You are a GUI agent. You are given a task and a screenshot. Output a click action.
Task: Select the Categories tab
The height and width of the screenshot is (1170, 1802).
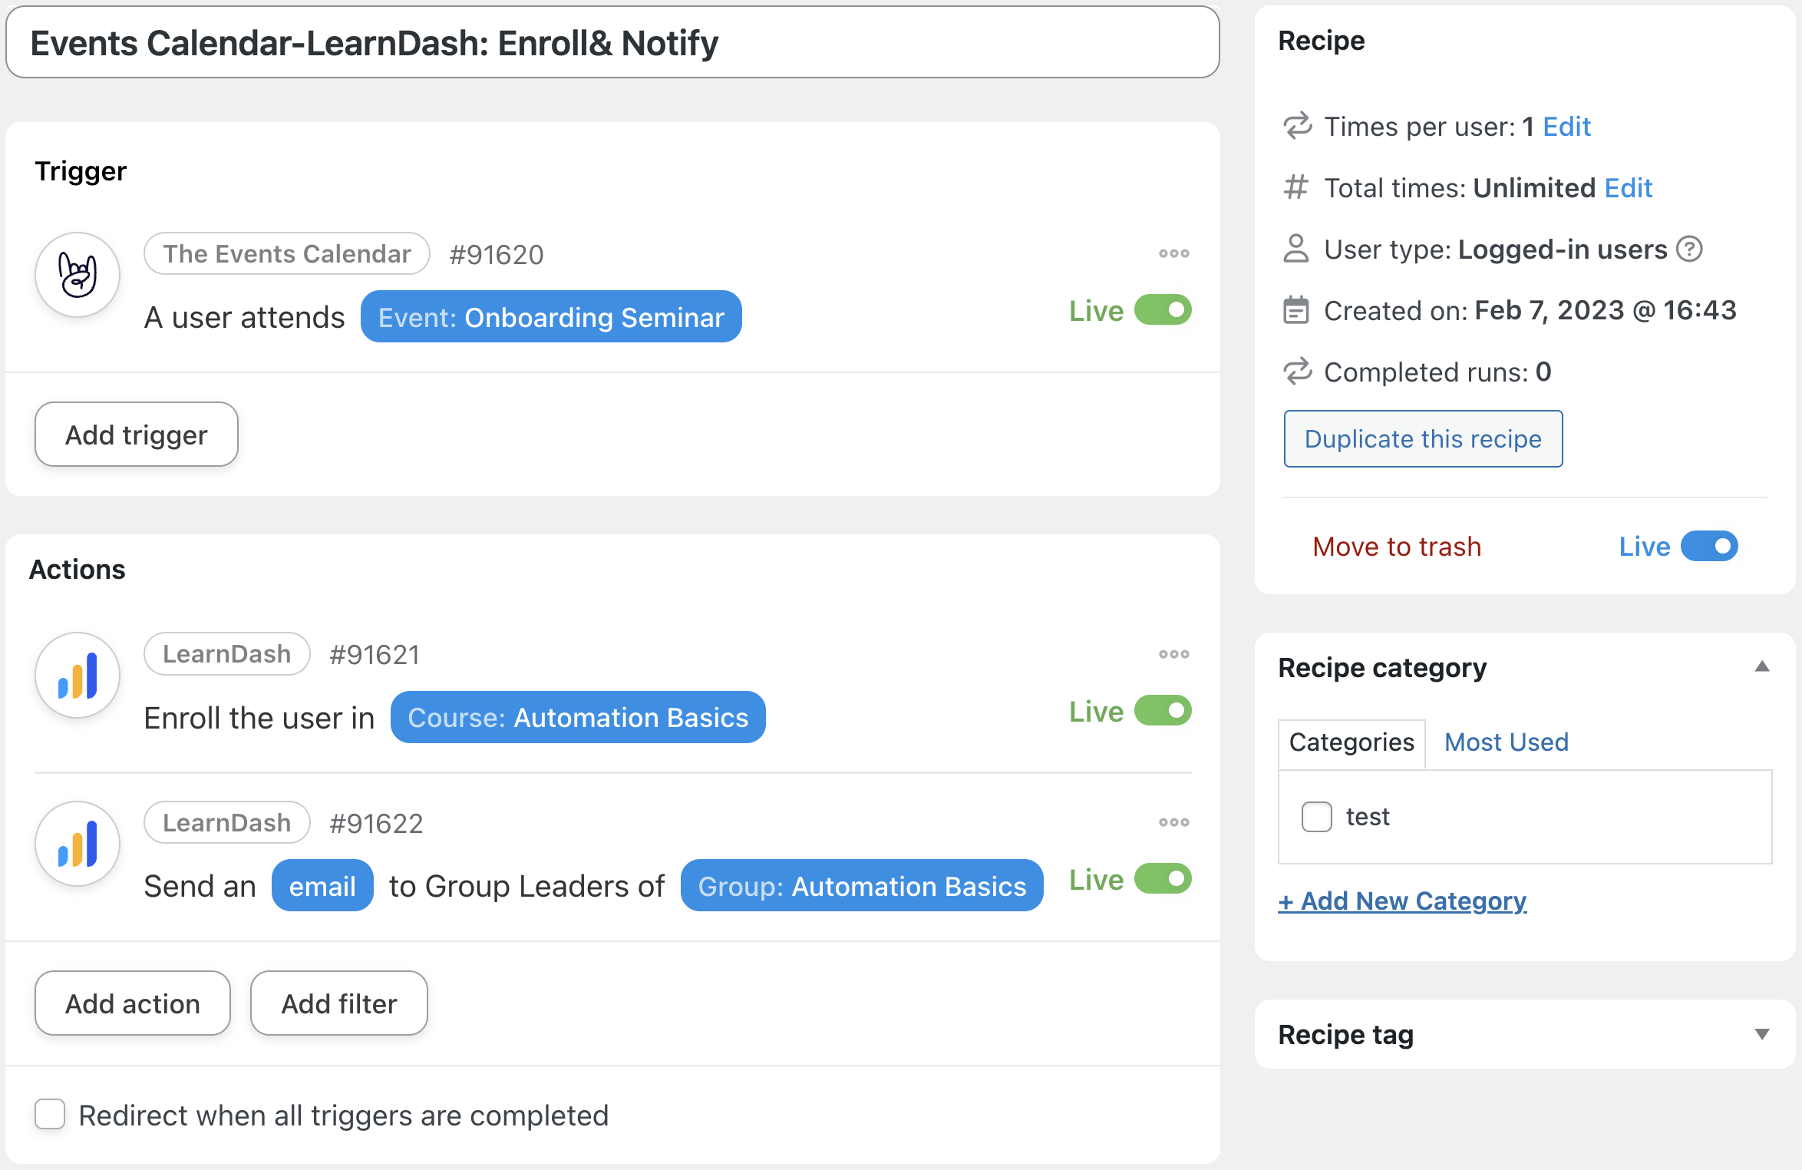click(x=1351, y=742)
